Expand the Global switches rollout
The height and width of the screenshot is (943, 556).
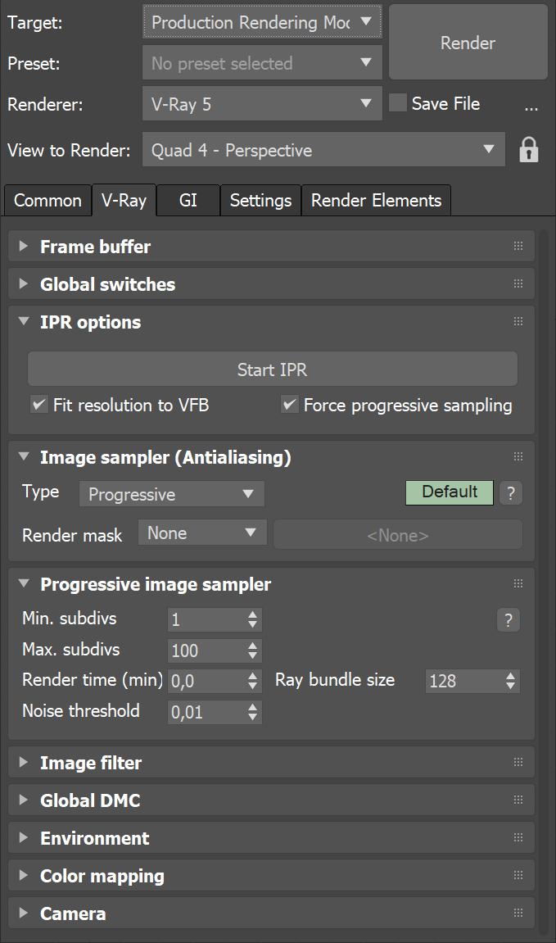point(107,284)
